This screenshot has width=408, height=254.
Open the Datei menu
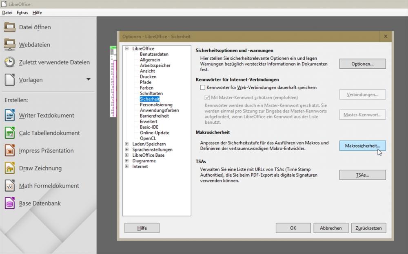click(7, 13)
